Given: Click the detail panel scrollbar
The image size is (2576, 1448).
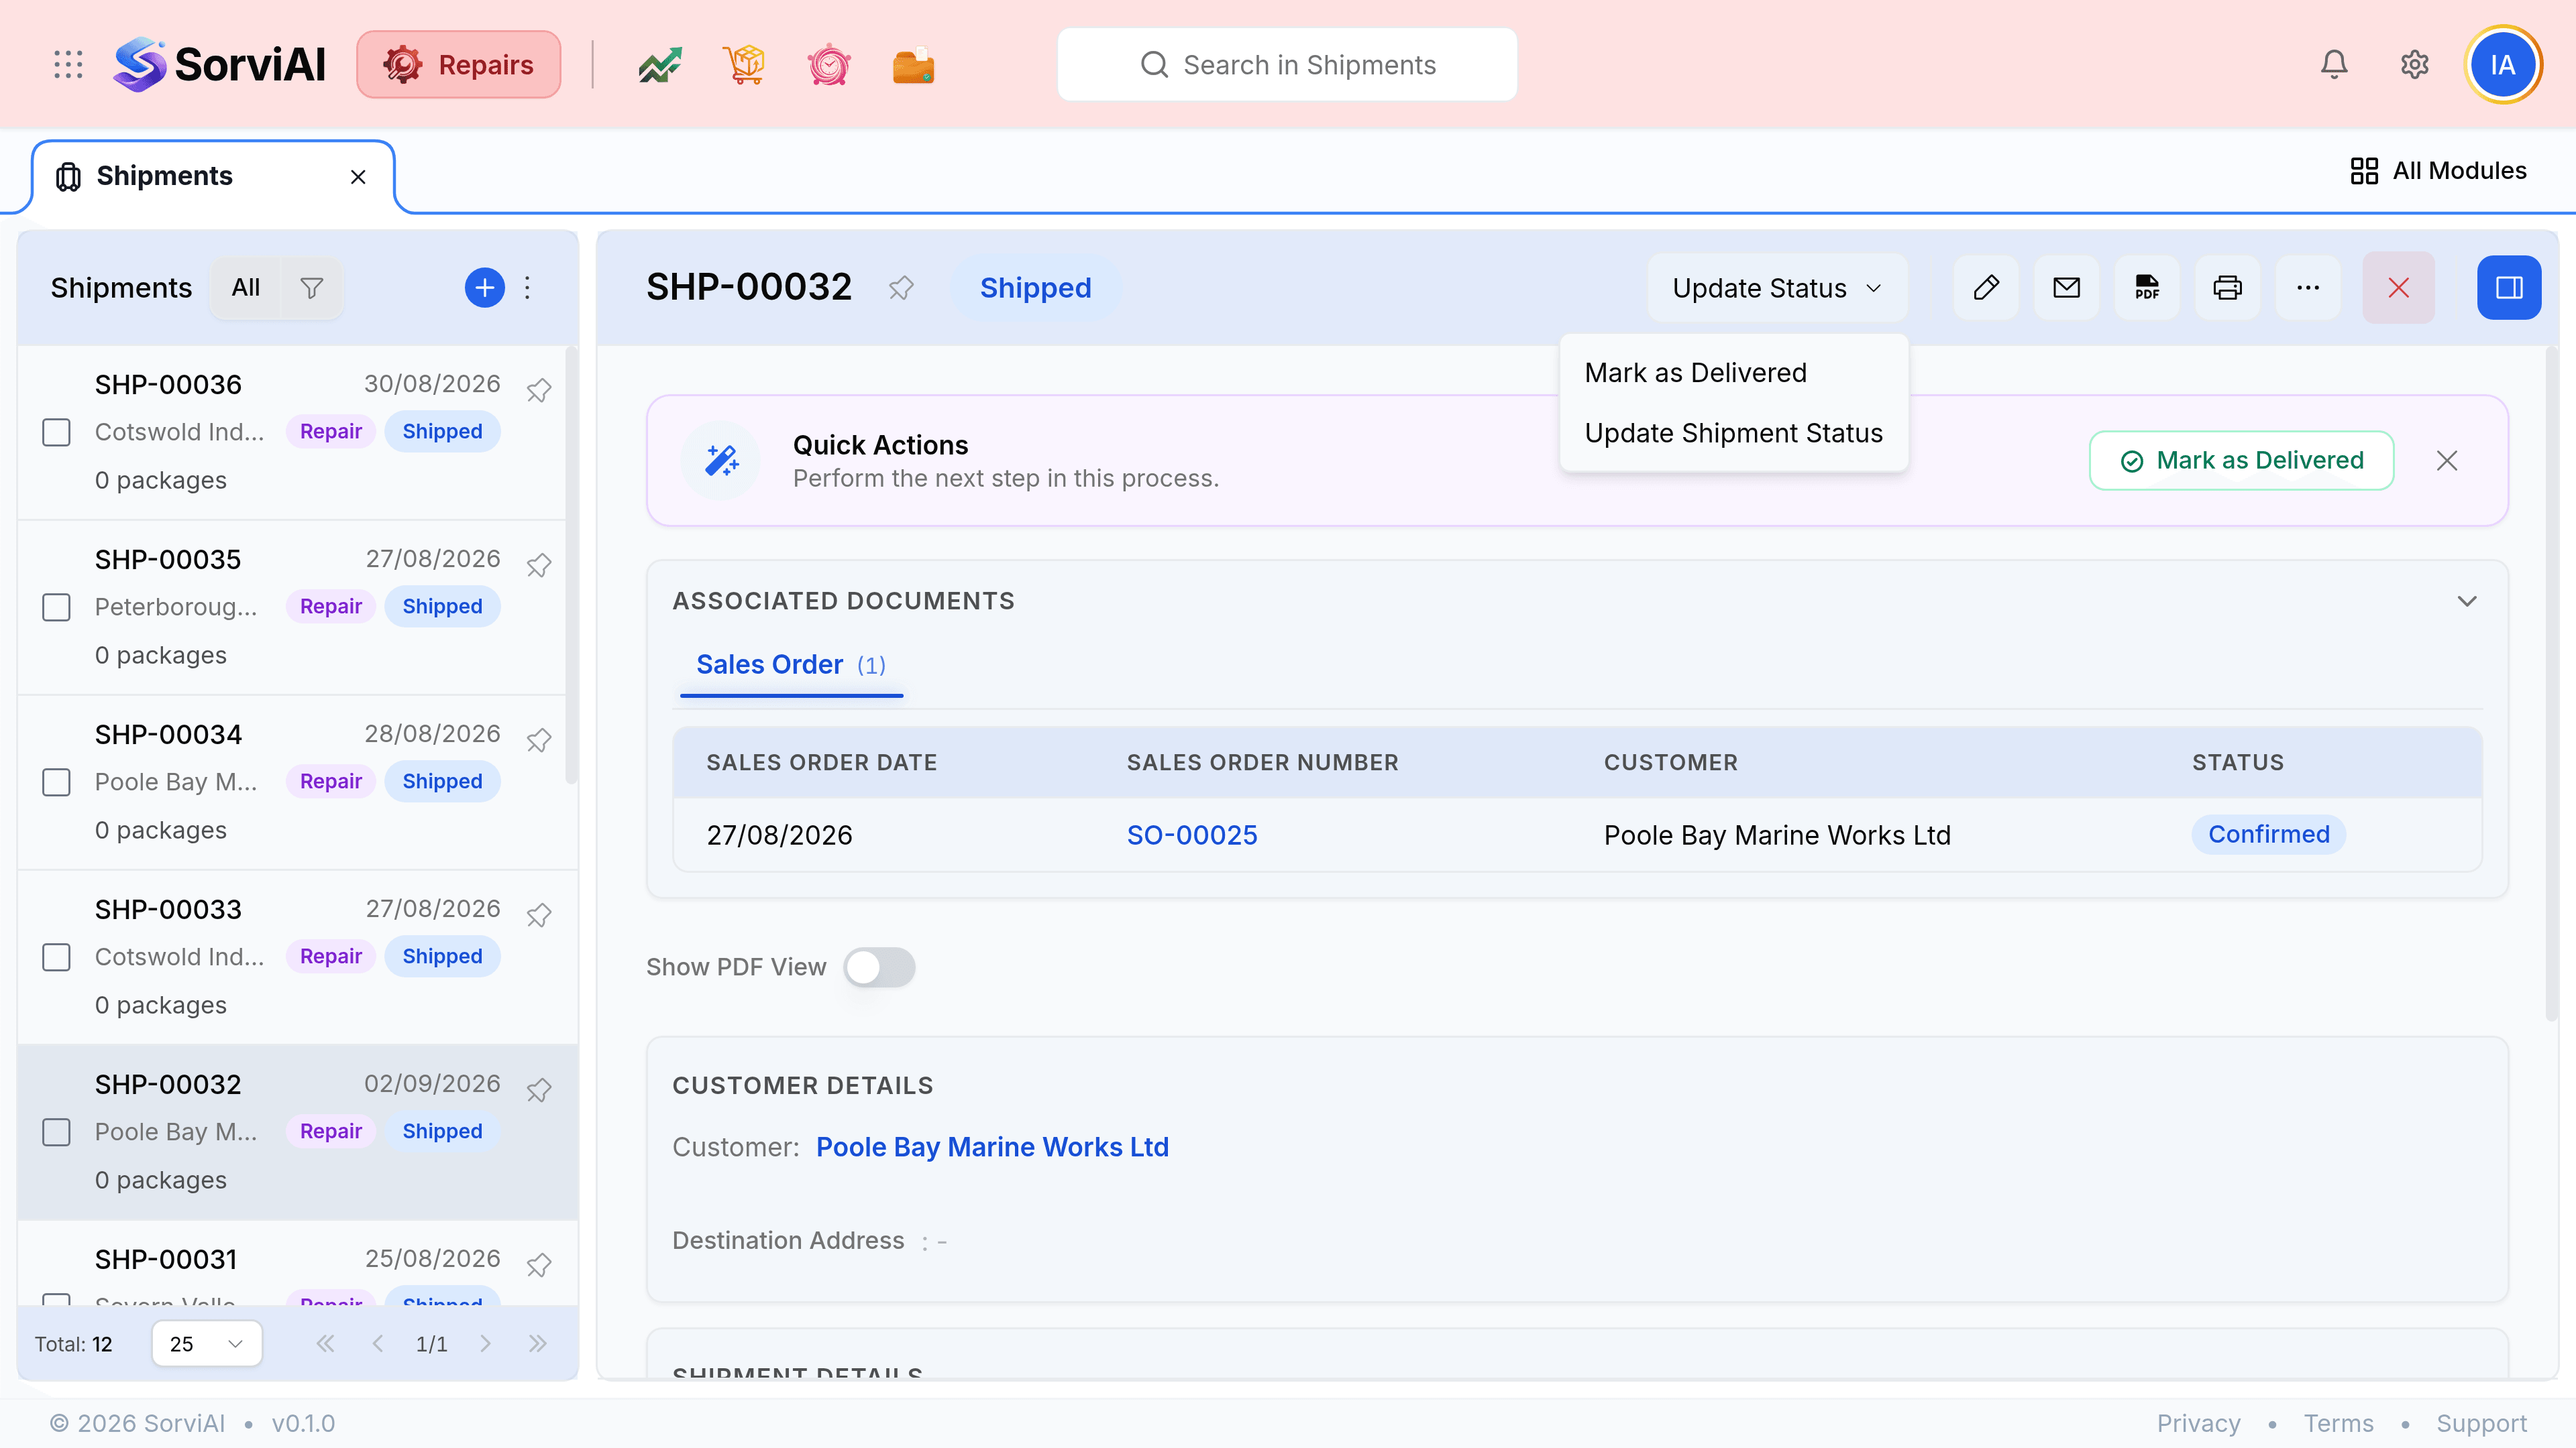Looking at the screenshot, I should [2551, 684].
